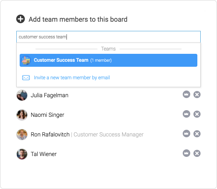Click Invite a new team member by email
217x189 pixels.
(72, 78)
